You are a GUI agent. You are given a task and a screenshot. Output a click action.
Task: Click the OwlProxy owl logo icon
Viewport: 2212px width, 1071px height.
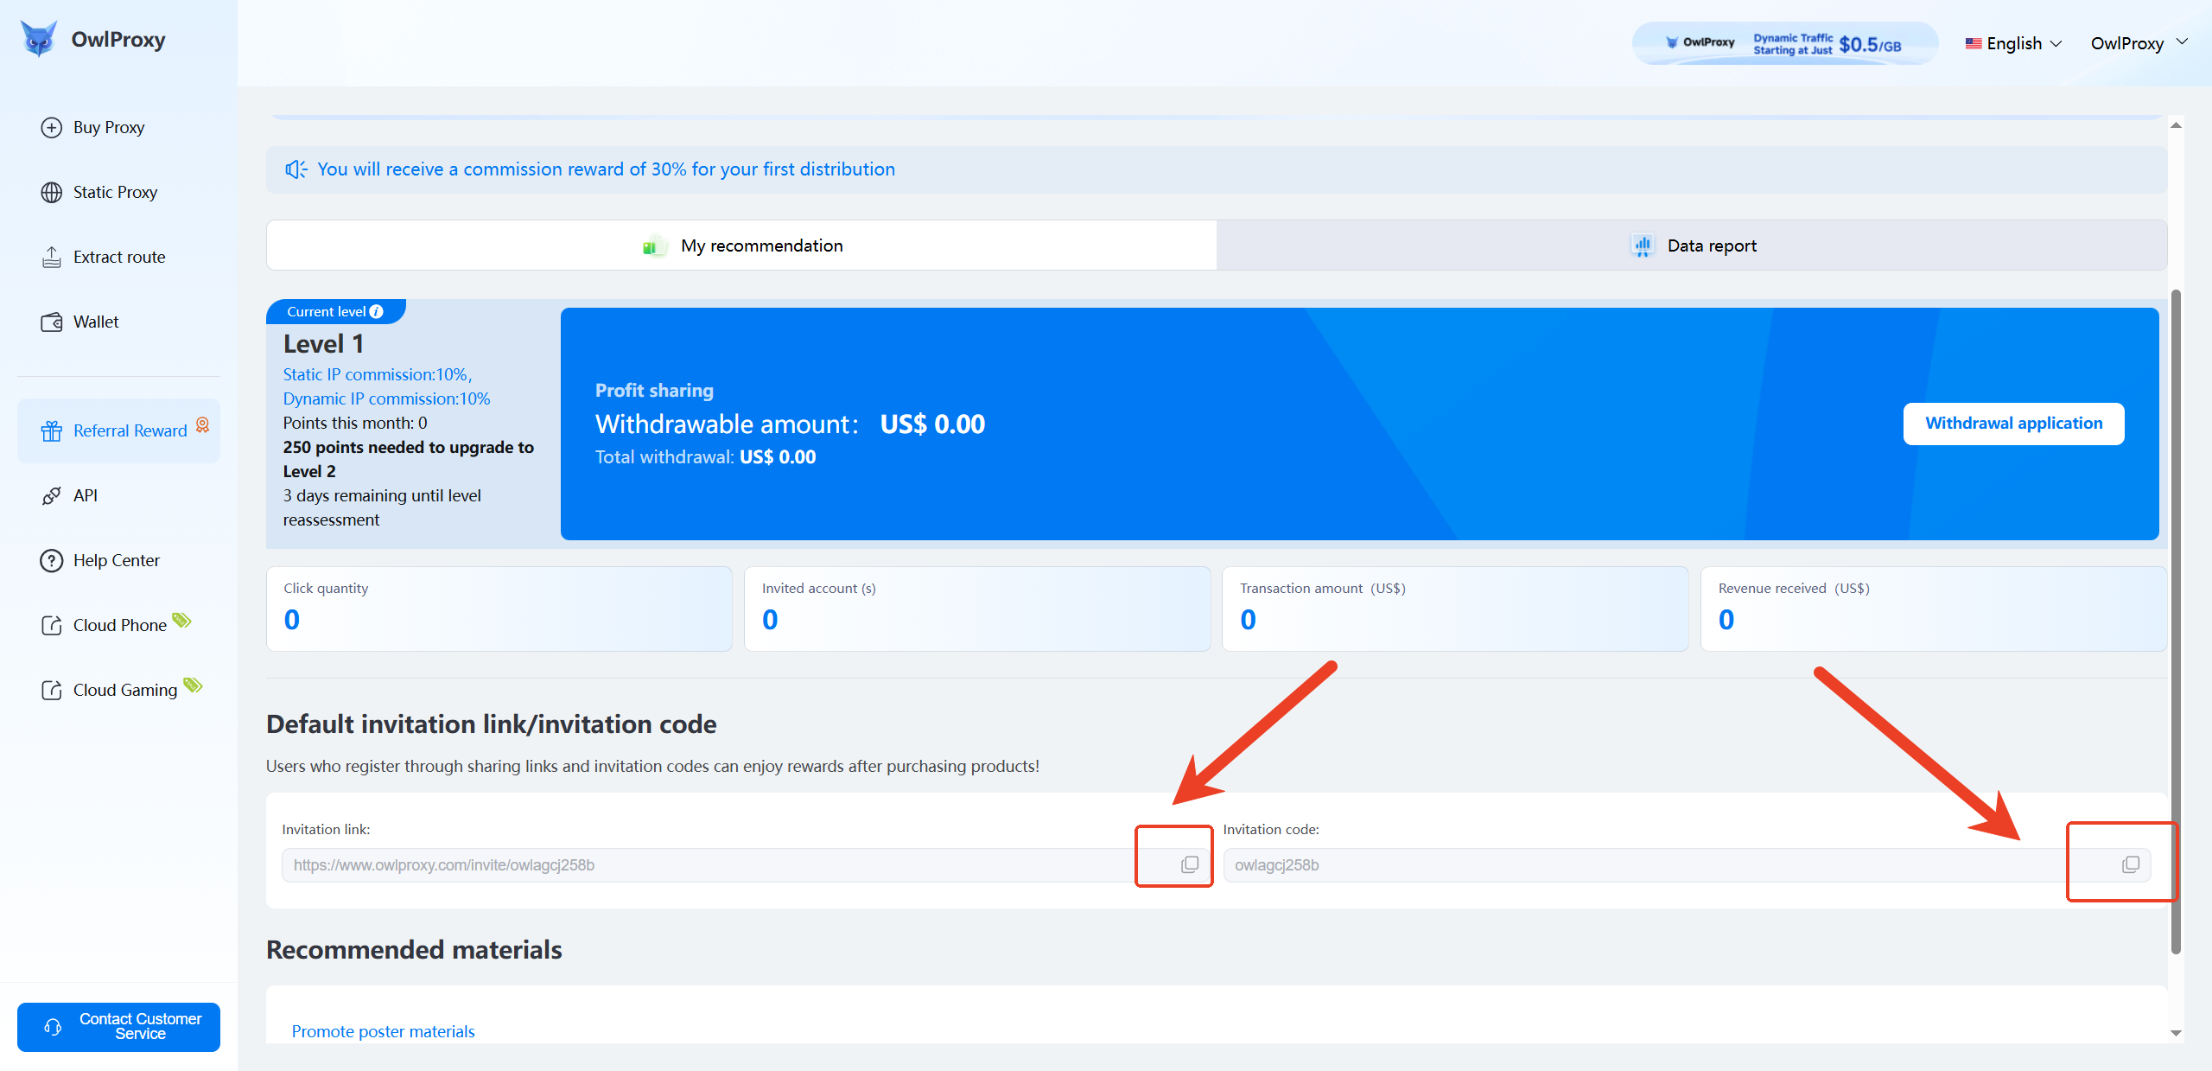(x=39, y=39)
